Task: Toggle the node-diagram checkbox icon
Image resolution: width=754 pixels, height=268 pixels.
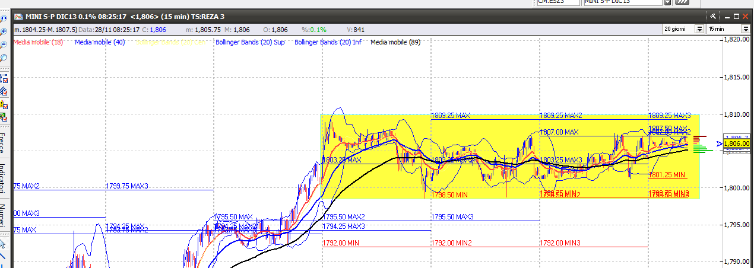Action: coord(4,78)
